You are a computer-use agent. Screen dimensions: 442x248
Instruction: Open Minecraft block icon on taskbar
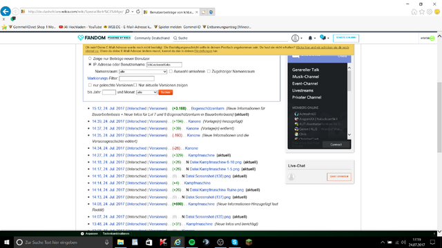(x=249, y=242)
